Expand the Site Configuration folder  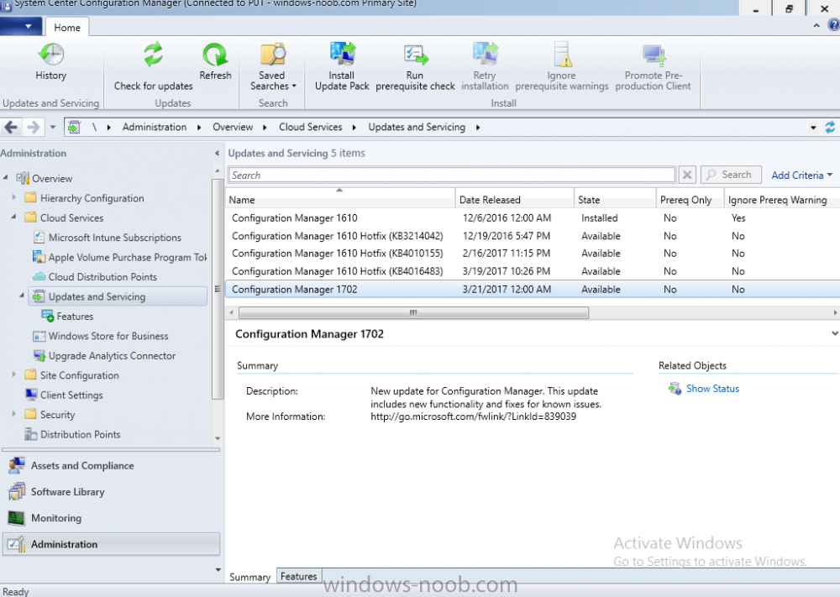point(14,374)
